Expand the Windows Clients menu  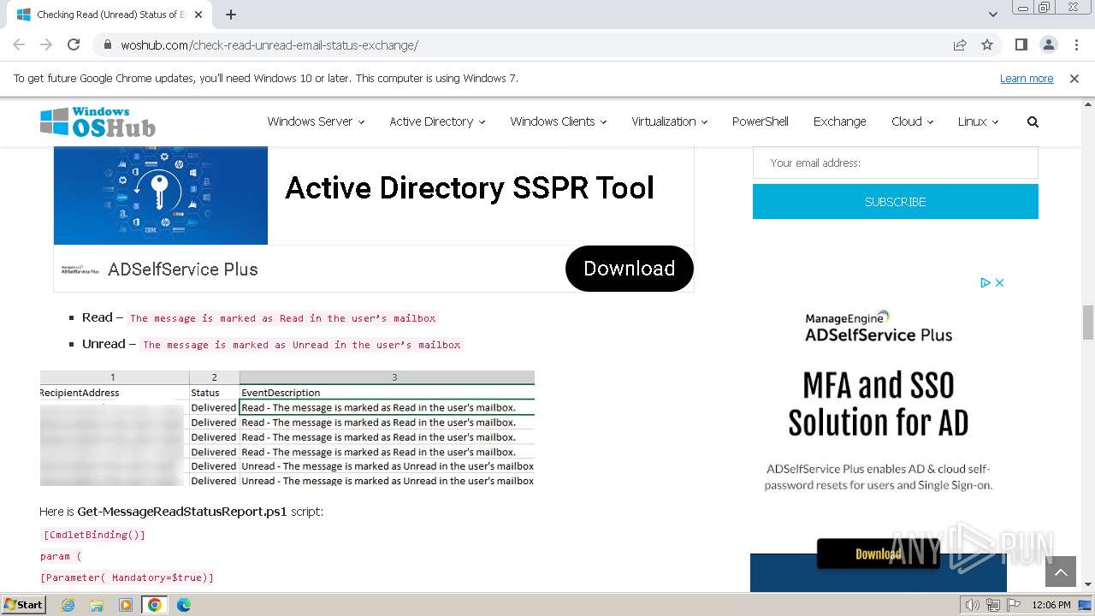pyautogui.click(x=559, y=121)
